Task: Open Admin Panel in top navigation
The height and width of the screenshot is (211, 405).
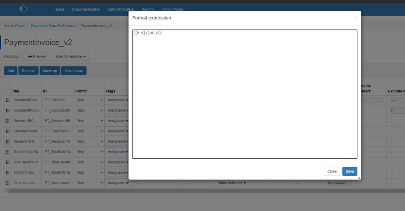Action: pos(172,9)
